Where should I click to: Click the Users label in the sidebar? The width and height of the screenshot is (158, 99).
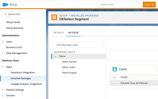point(9,42)
